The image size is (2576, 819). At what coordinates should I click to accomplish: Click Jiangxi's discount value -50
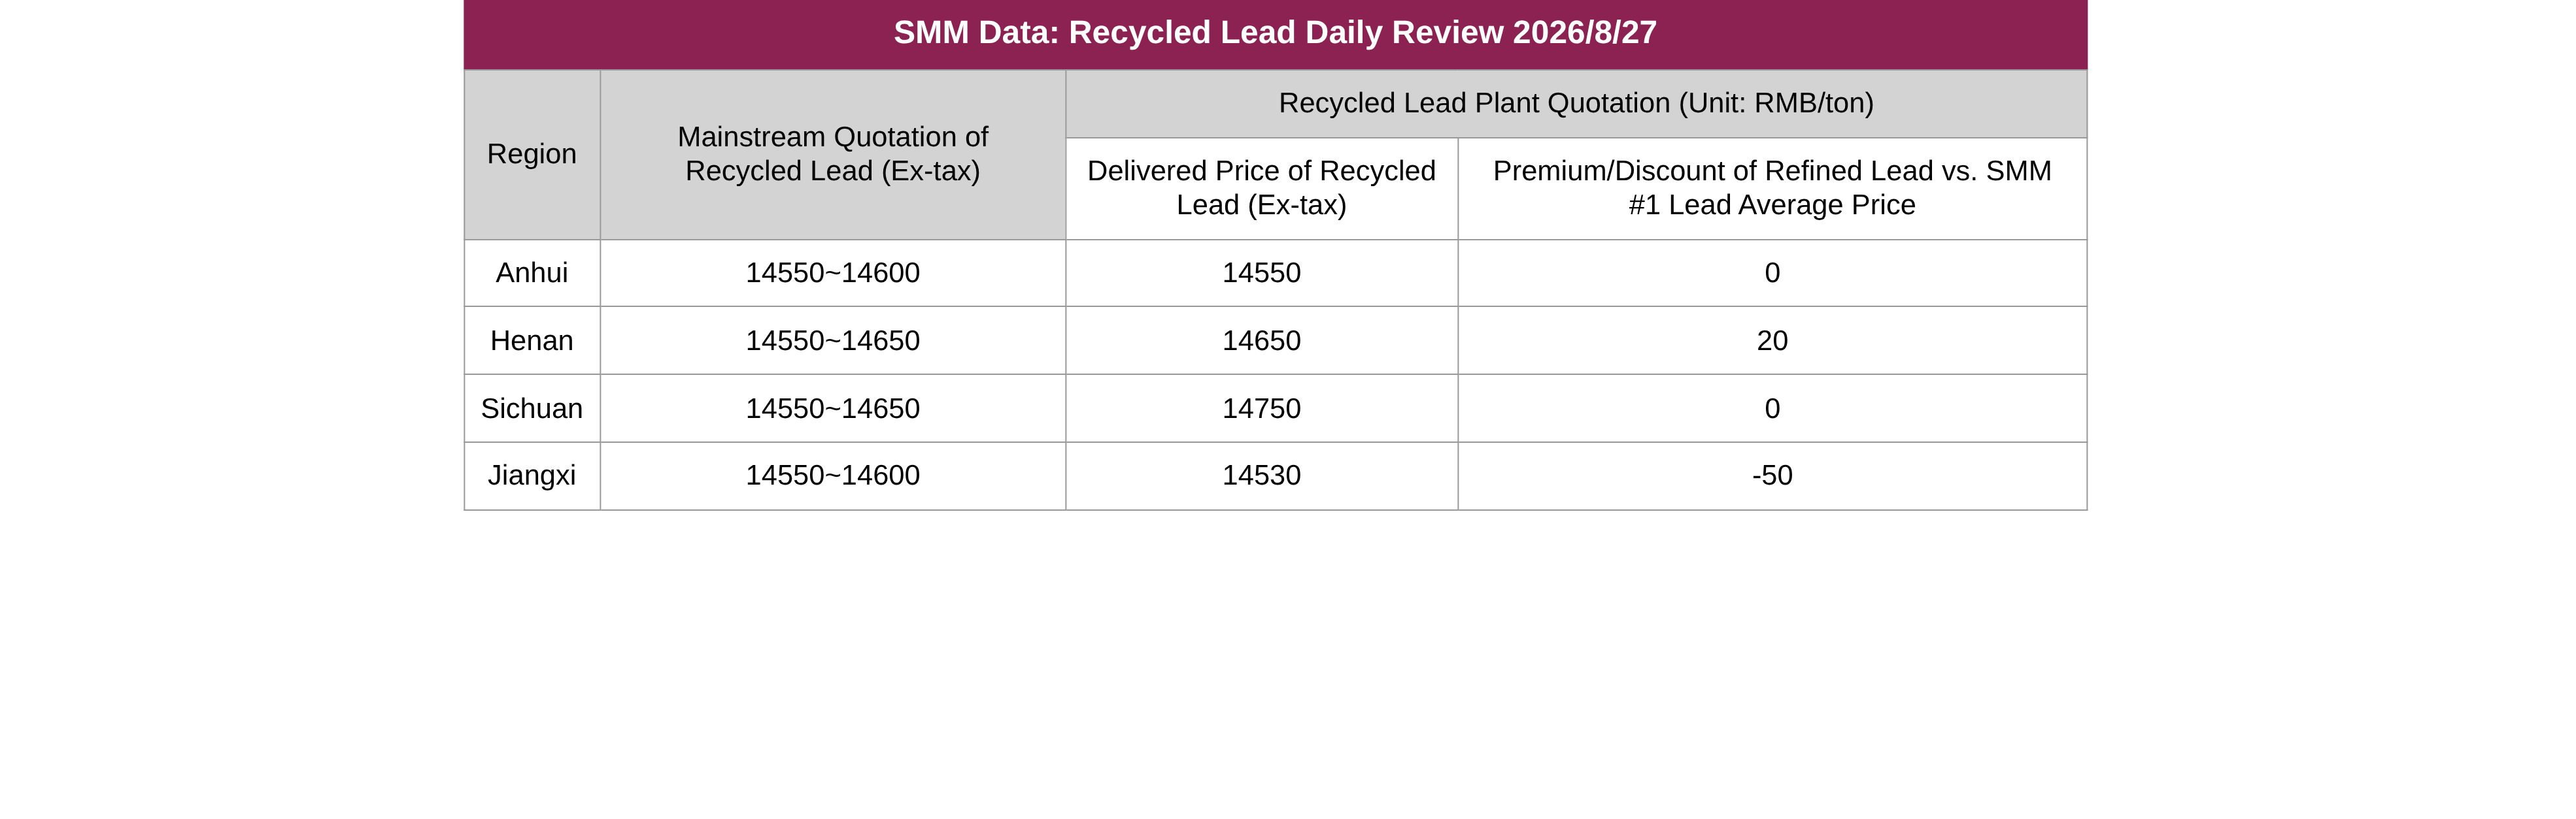1772,475
